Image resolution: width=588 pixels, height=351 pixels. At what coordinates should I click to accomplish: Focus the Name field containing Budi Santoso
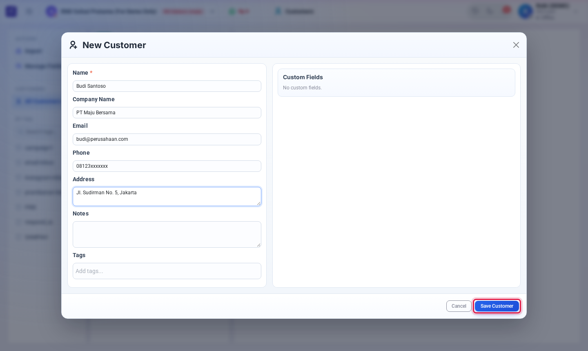167,86
